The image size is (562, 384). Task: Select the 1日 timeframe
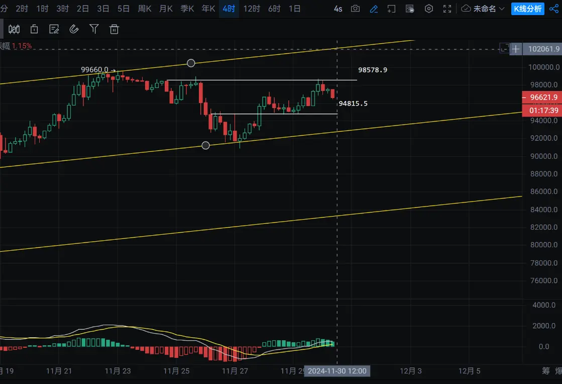click(295, 9)
